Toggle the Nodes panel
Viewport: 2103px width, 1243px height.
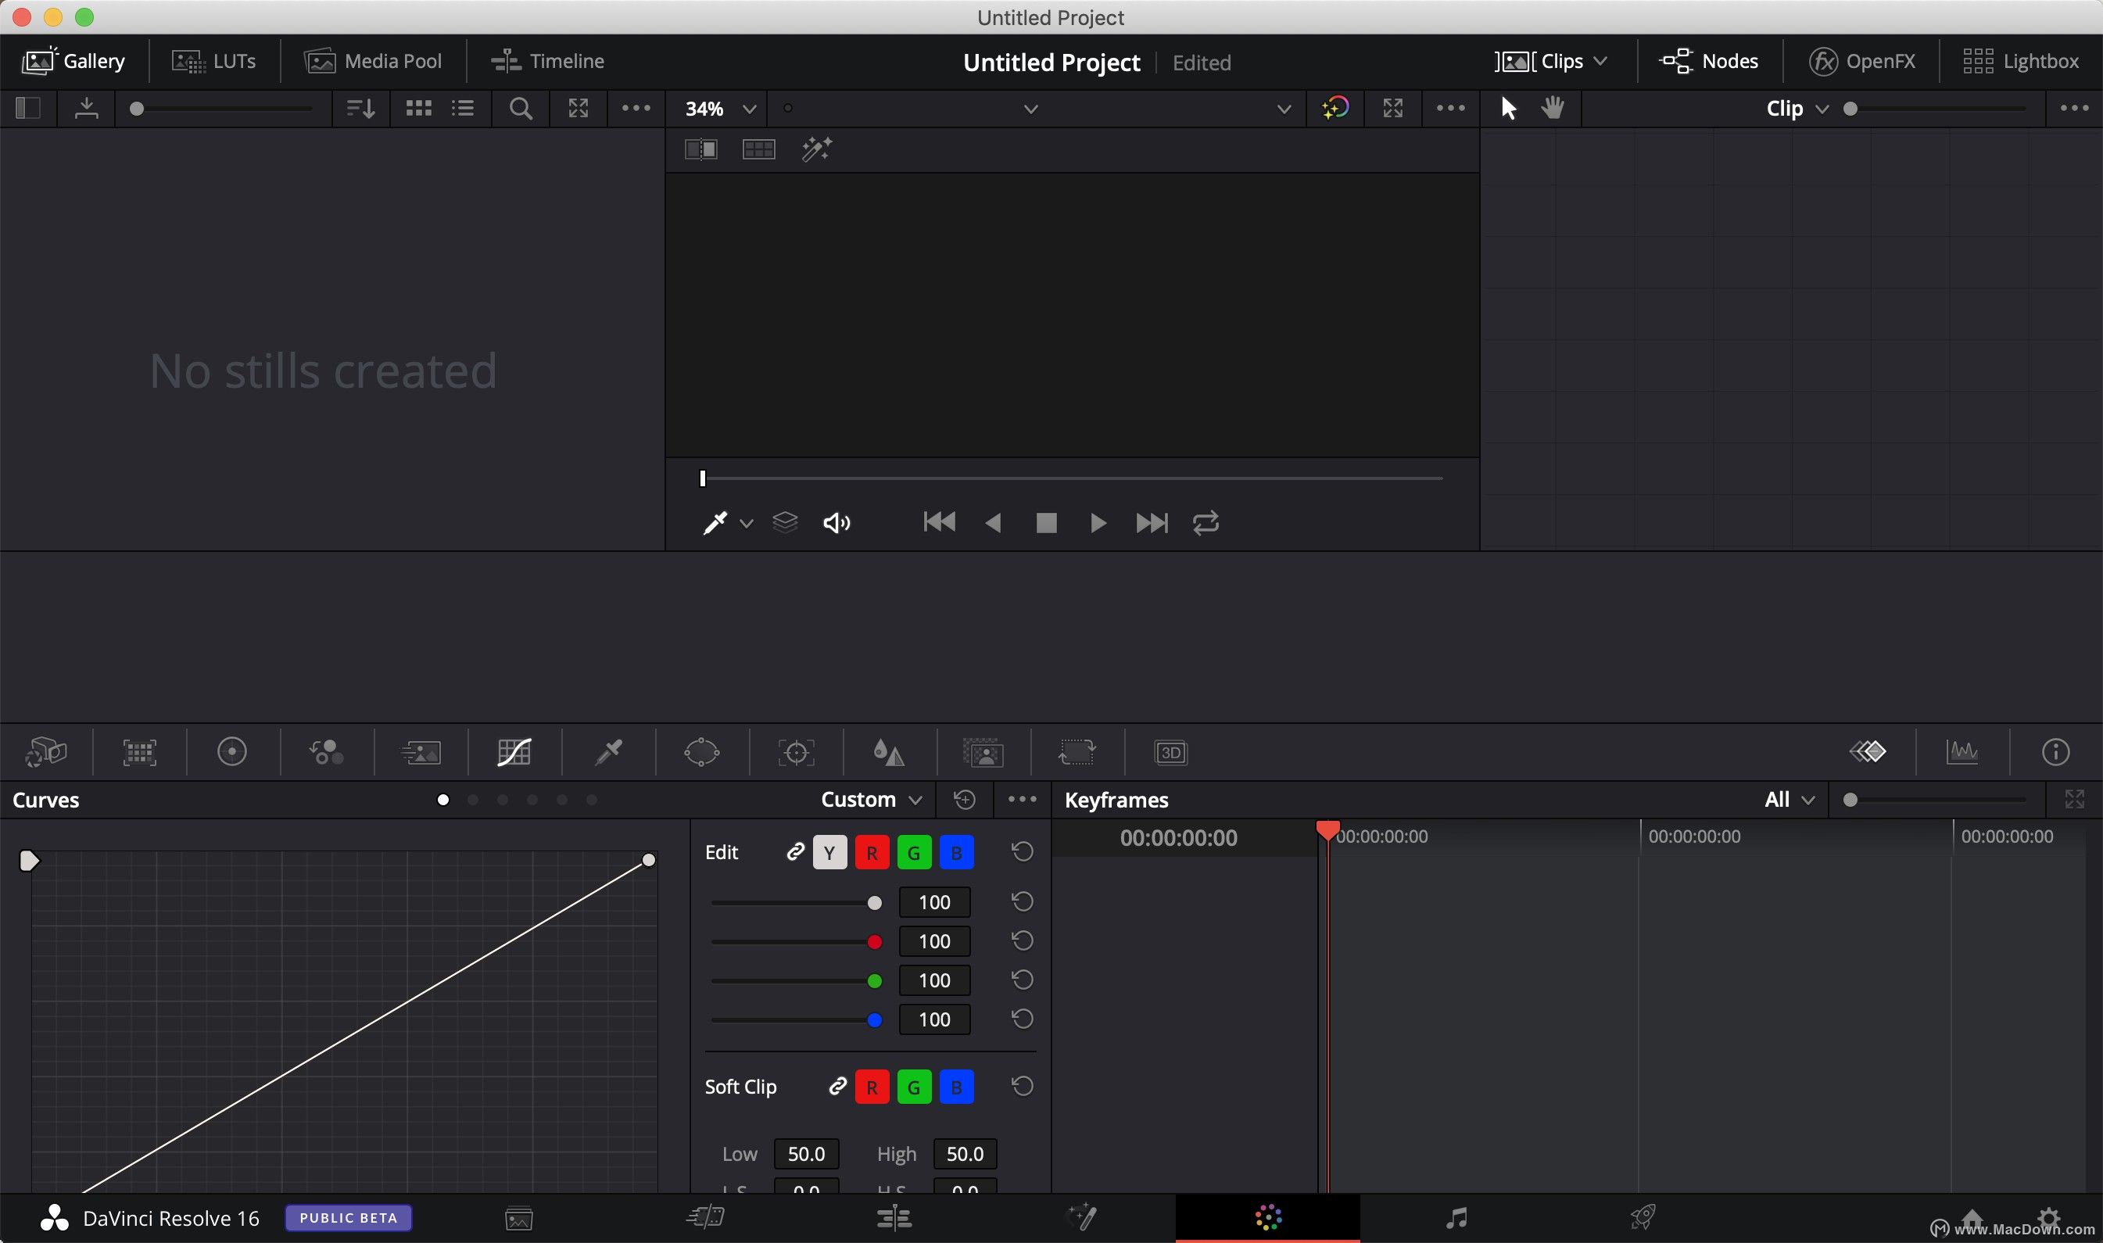(1707, 61)
